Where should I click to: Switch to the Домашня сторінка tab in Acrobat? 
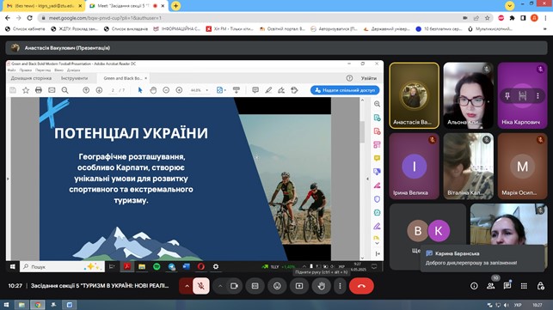point(31,78)
